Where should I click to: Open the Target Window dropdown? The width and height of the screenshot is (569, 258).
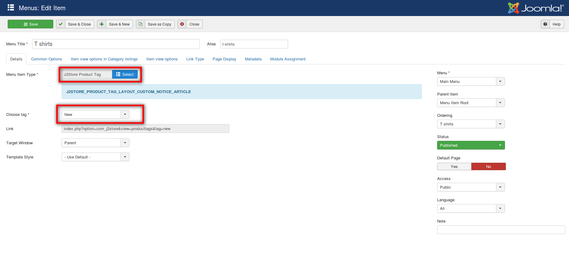125,143
